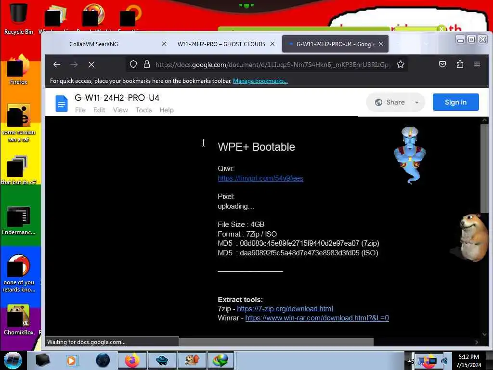Open the Recycle Bin on desktop
The width and height of the screenshot is (493, 370).
pos(18,18)
